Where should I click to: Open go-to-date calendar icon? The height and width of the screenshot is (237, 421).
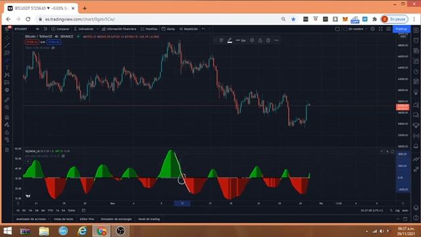point(84,211)
